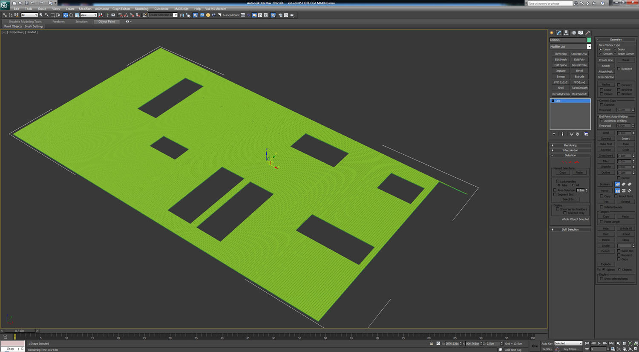Enable the Automatic Welding checkbox
The width and height of the screenshot is (639, 352).
pos(602,121)
